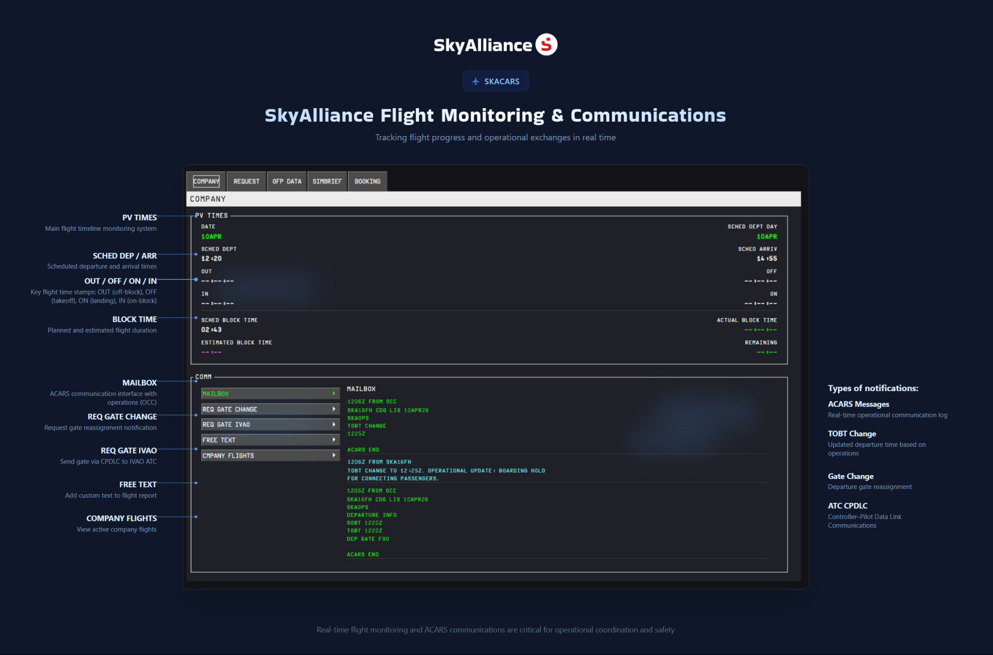Screen dimensions: 993x655
Task: Go to the BOOKING tab
Action: [367, 181]
